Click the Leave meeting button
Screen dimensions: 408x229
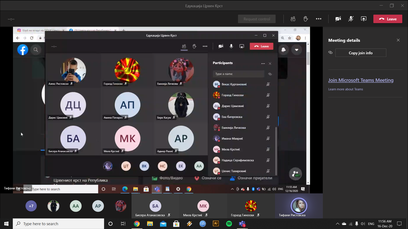(388, 19)
